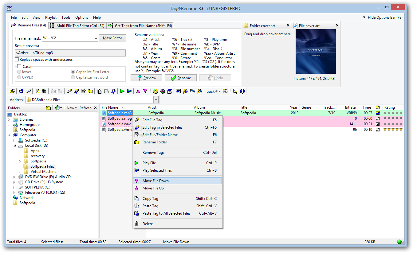
Task: Enable the Case checkbox
Action: click(x=19, y=66)
